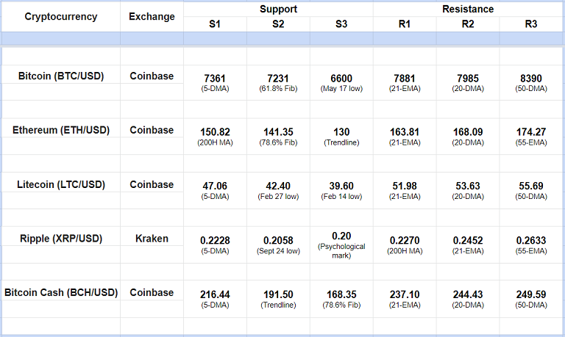Select Bitcoin R3 value 8390

point(530,78)
